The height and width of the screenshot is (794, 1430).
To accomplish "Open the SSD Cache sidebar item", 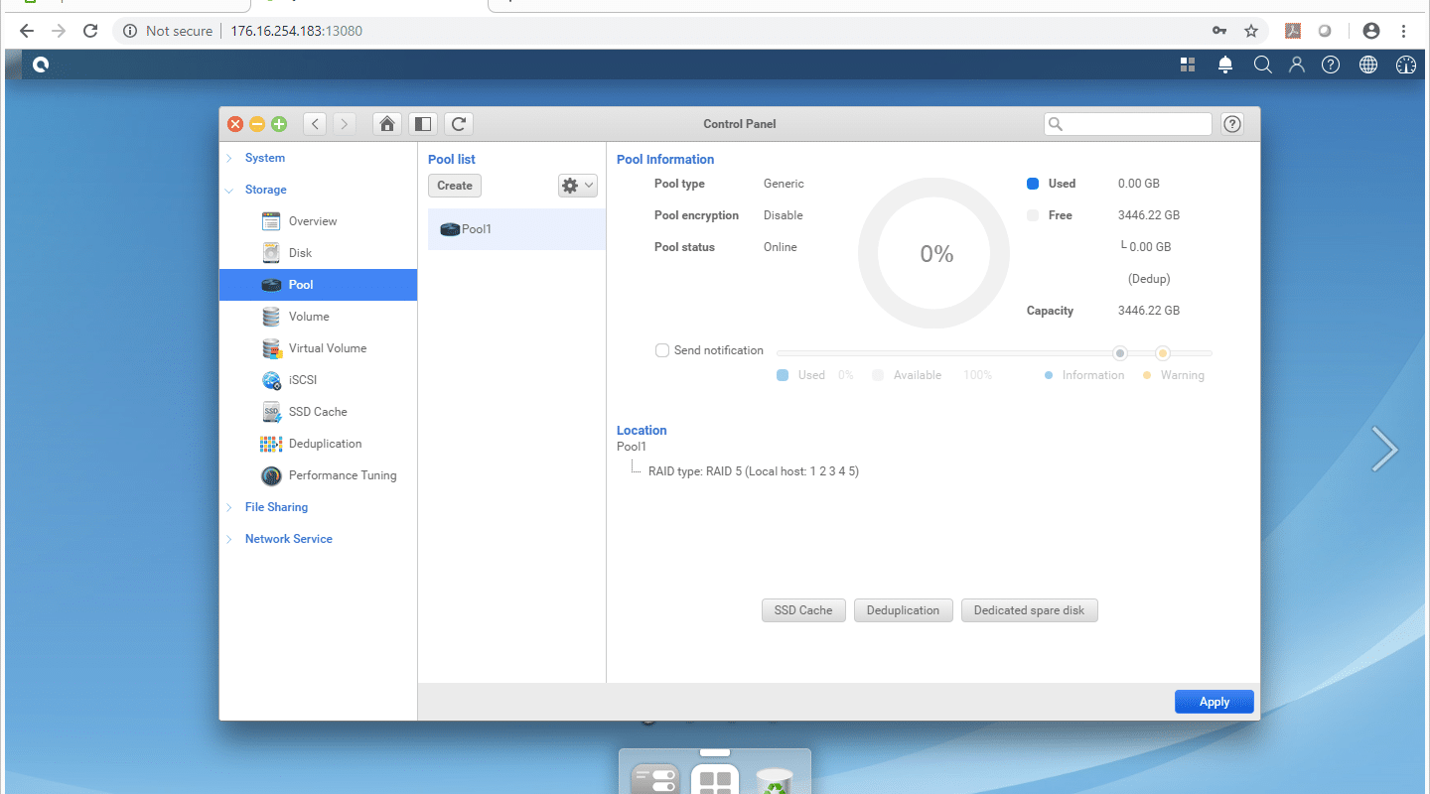I will (x=318, y=412).
